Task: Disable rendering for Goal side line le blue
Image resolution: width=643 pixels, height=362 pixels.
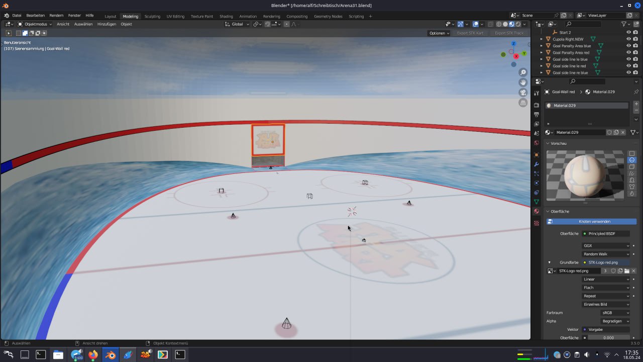Action: pos(635,59)
